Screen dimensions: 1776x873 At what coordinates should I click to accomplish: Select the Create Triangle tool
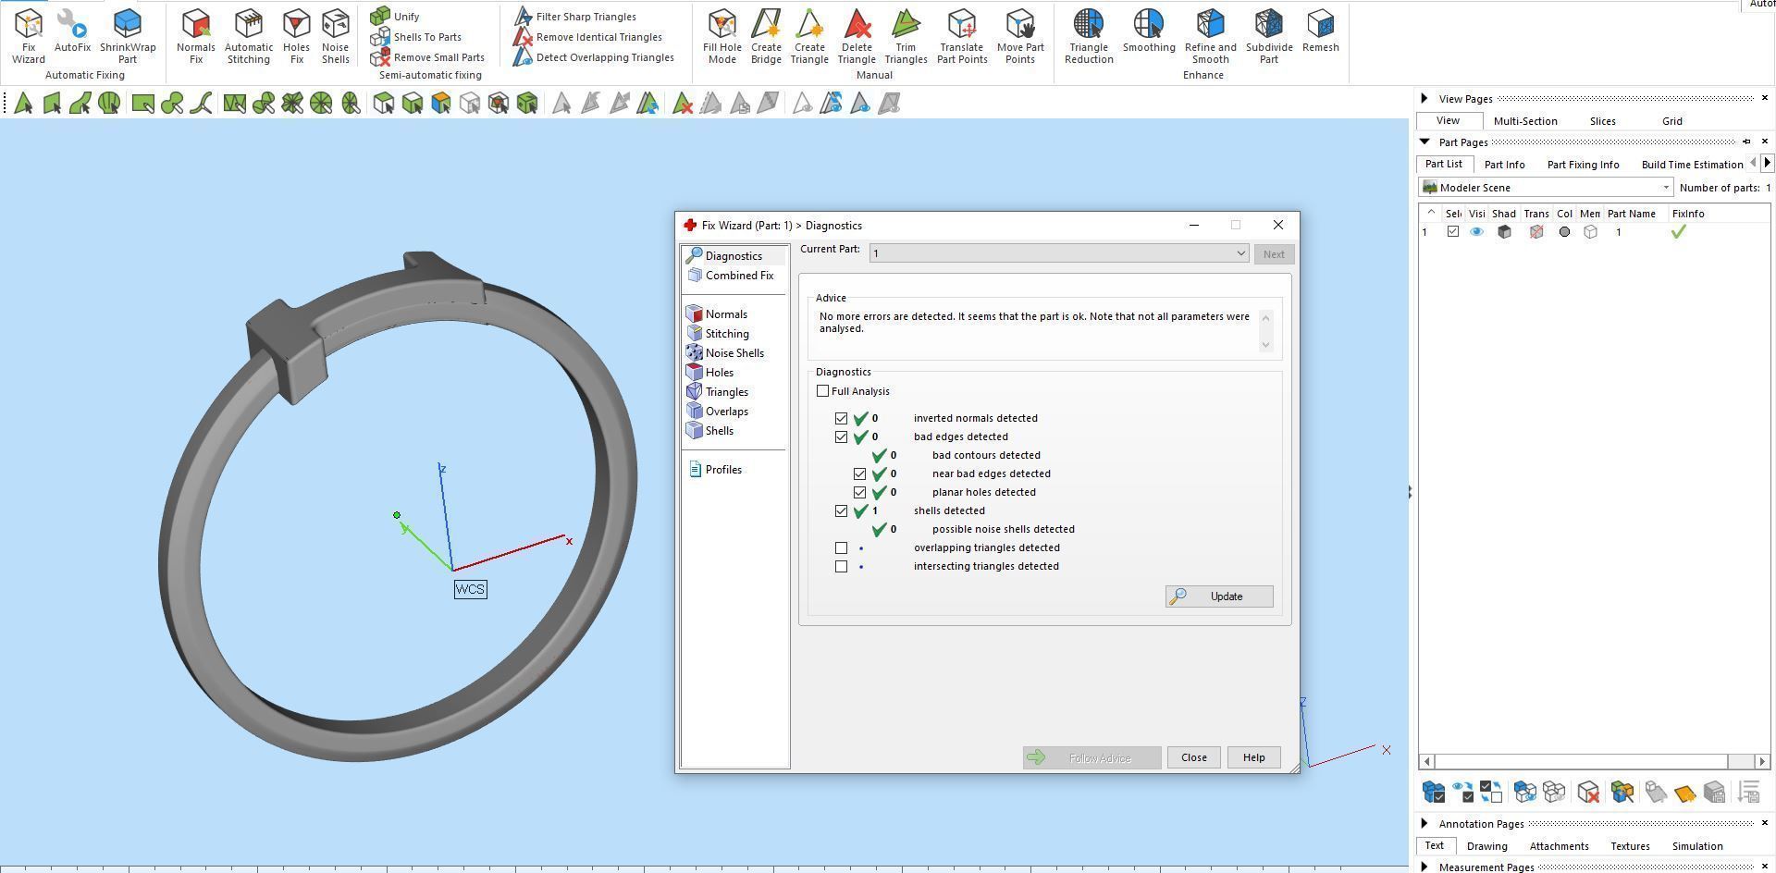click(x=809, y=37)
